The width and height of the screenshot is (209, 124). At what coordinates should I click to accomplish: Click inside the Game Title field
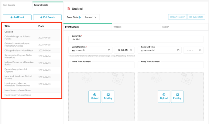click(136, 39)
